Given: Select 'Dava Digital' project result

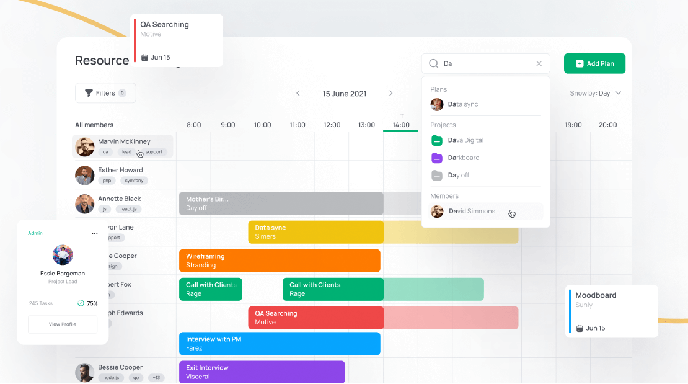Looking at the screenshot, I should click(x=485, y=140).
